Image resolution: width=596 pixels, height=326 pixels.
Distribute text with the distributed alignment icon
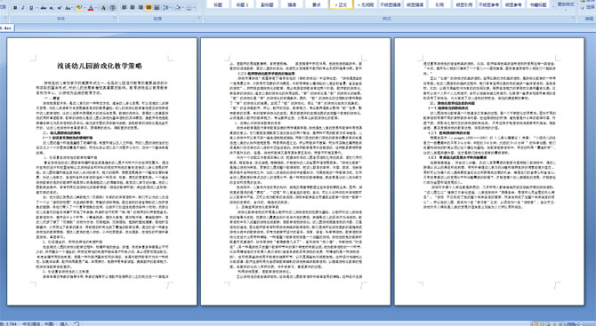157,8
